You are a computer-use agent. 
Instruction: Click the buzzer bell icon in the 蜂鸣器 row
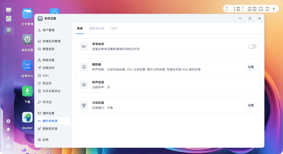tap(84, 67)
